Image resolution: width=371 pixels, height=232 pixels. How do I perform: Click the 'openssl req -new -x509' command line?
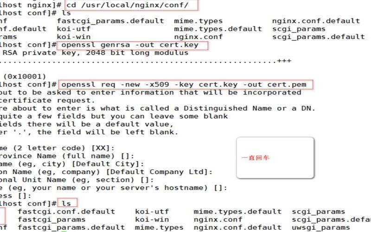click(x=184, y=84)
